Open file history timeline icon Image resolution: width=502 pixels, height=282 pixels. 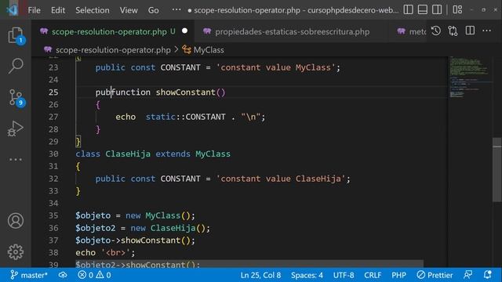tap(436, 31)
